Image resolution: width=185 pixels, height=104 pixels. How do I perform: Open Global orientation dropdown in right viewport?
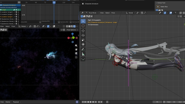(130, 13)
